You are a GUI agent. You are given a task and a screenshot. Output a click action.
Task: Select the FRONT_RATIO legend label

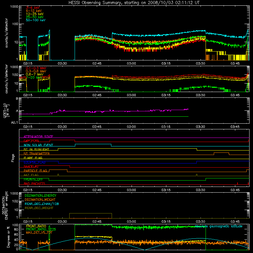point(36,226)
